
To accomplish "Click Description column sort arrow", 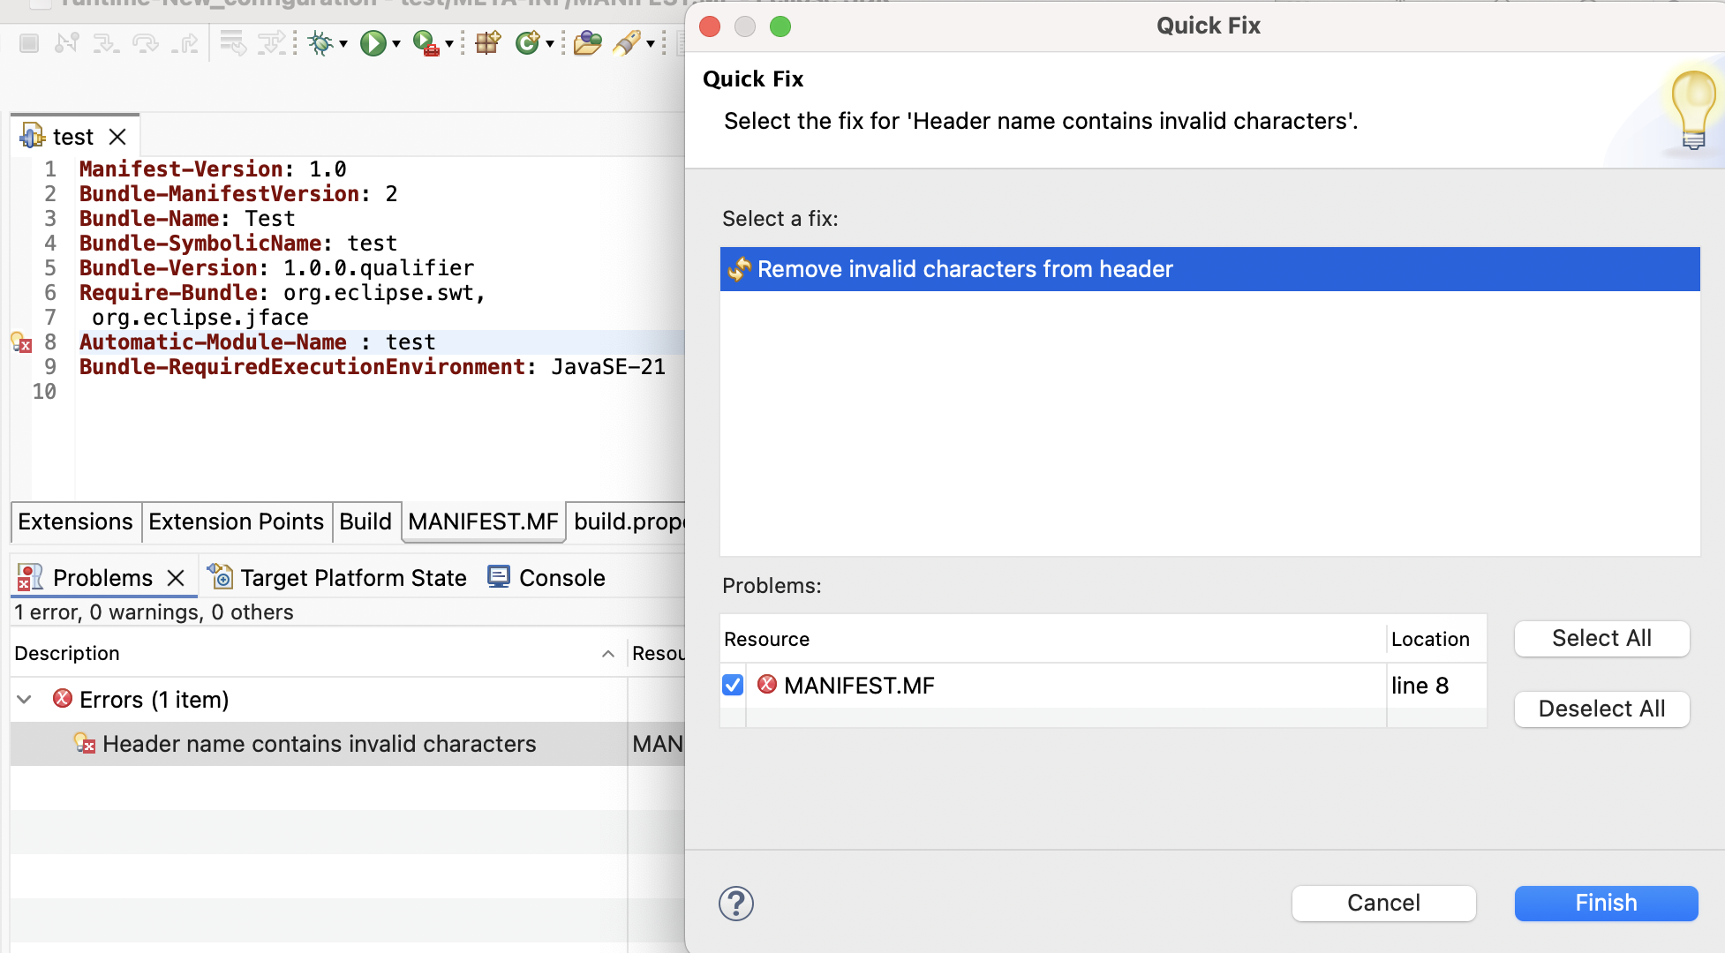I will (x=608, y=654).
